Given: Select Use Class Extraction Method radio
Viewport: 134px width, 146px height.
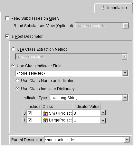Looking at the screenshot, I should tap(13, 49).
